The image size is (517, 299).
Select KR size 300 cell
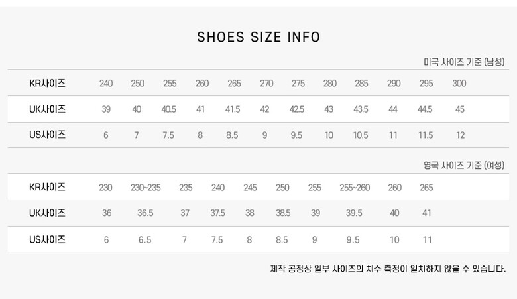click(x=459, y=84)
